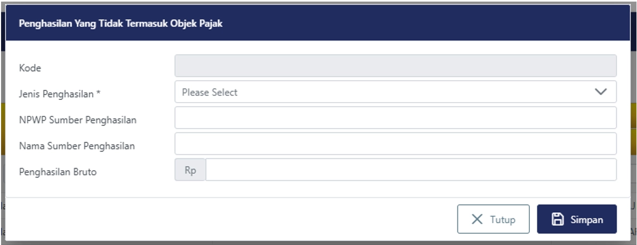Image resolution: width=637 pixels, height=245 pixels.
Task: Click the floppy disk save icon
Action: (x=558, y=219)
